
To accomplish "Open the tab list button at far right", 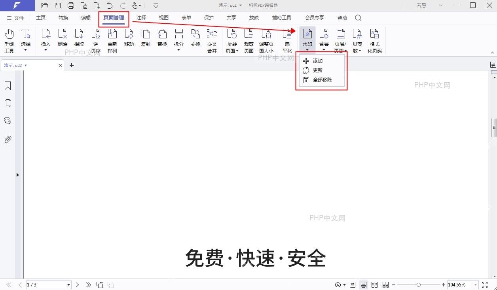I will (x=493, y=64).
